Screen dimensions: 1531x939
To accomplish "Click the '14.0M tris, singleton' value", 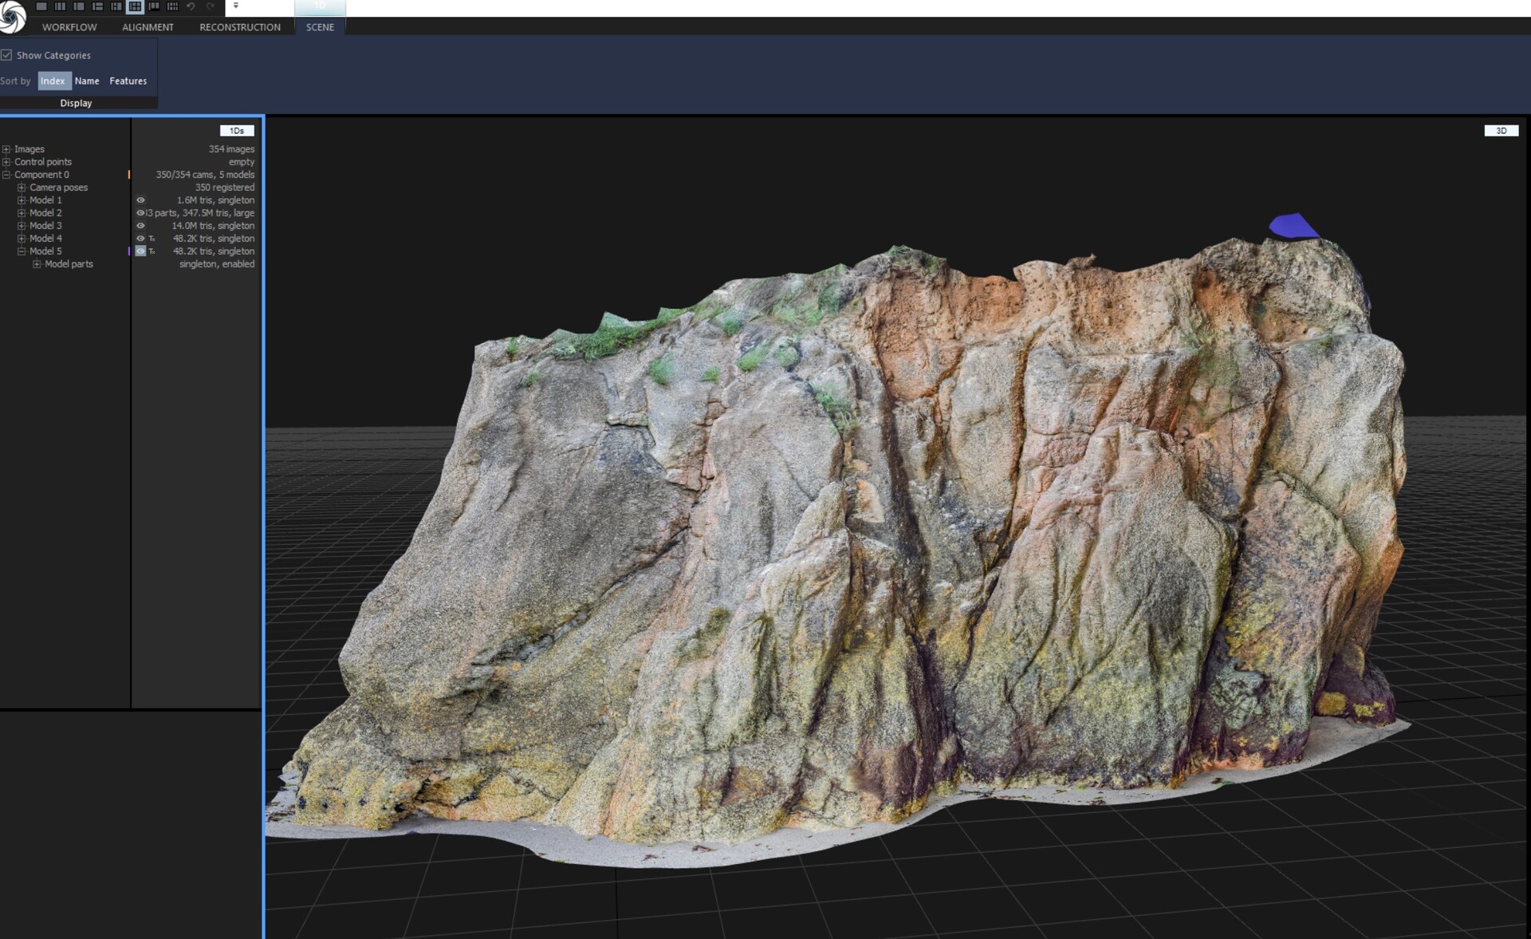I will pos(213,226).
